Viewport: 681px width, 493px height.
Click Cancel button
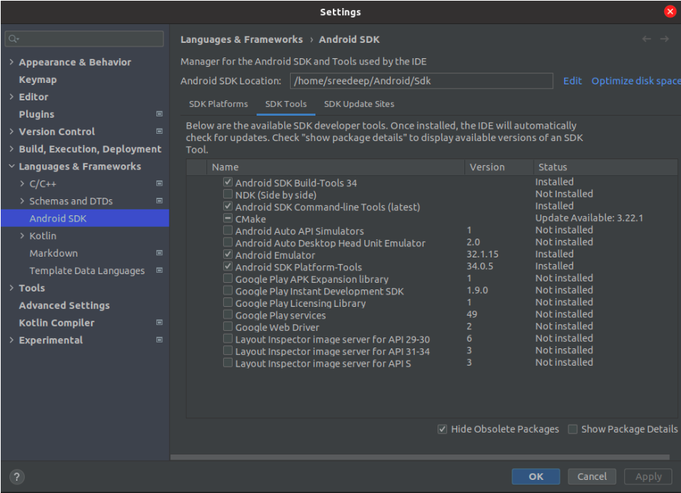592,476
